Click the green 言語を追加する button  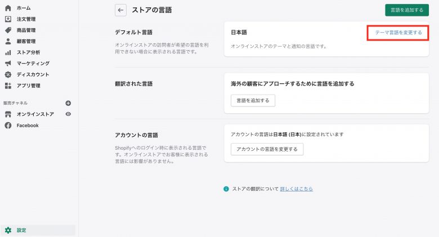407,10
